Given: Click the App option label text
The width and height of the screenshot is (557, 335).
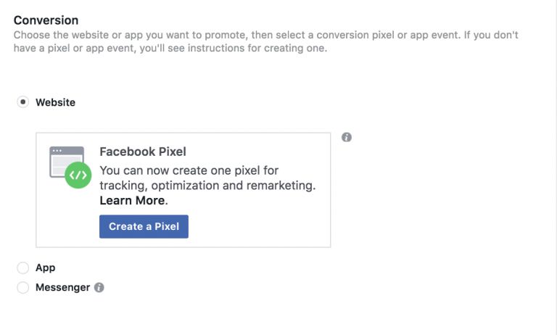Looking at the screenshot, I should coord(45,268).
